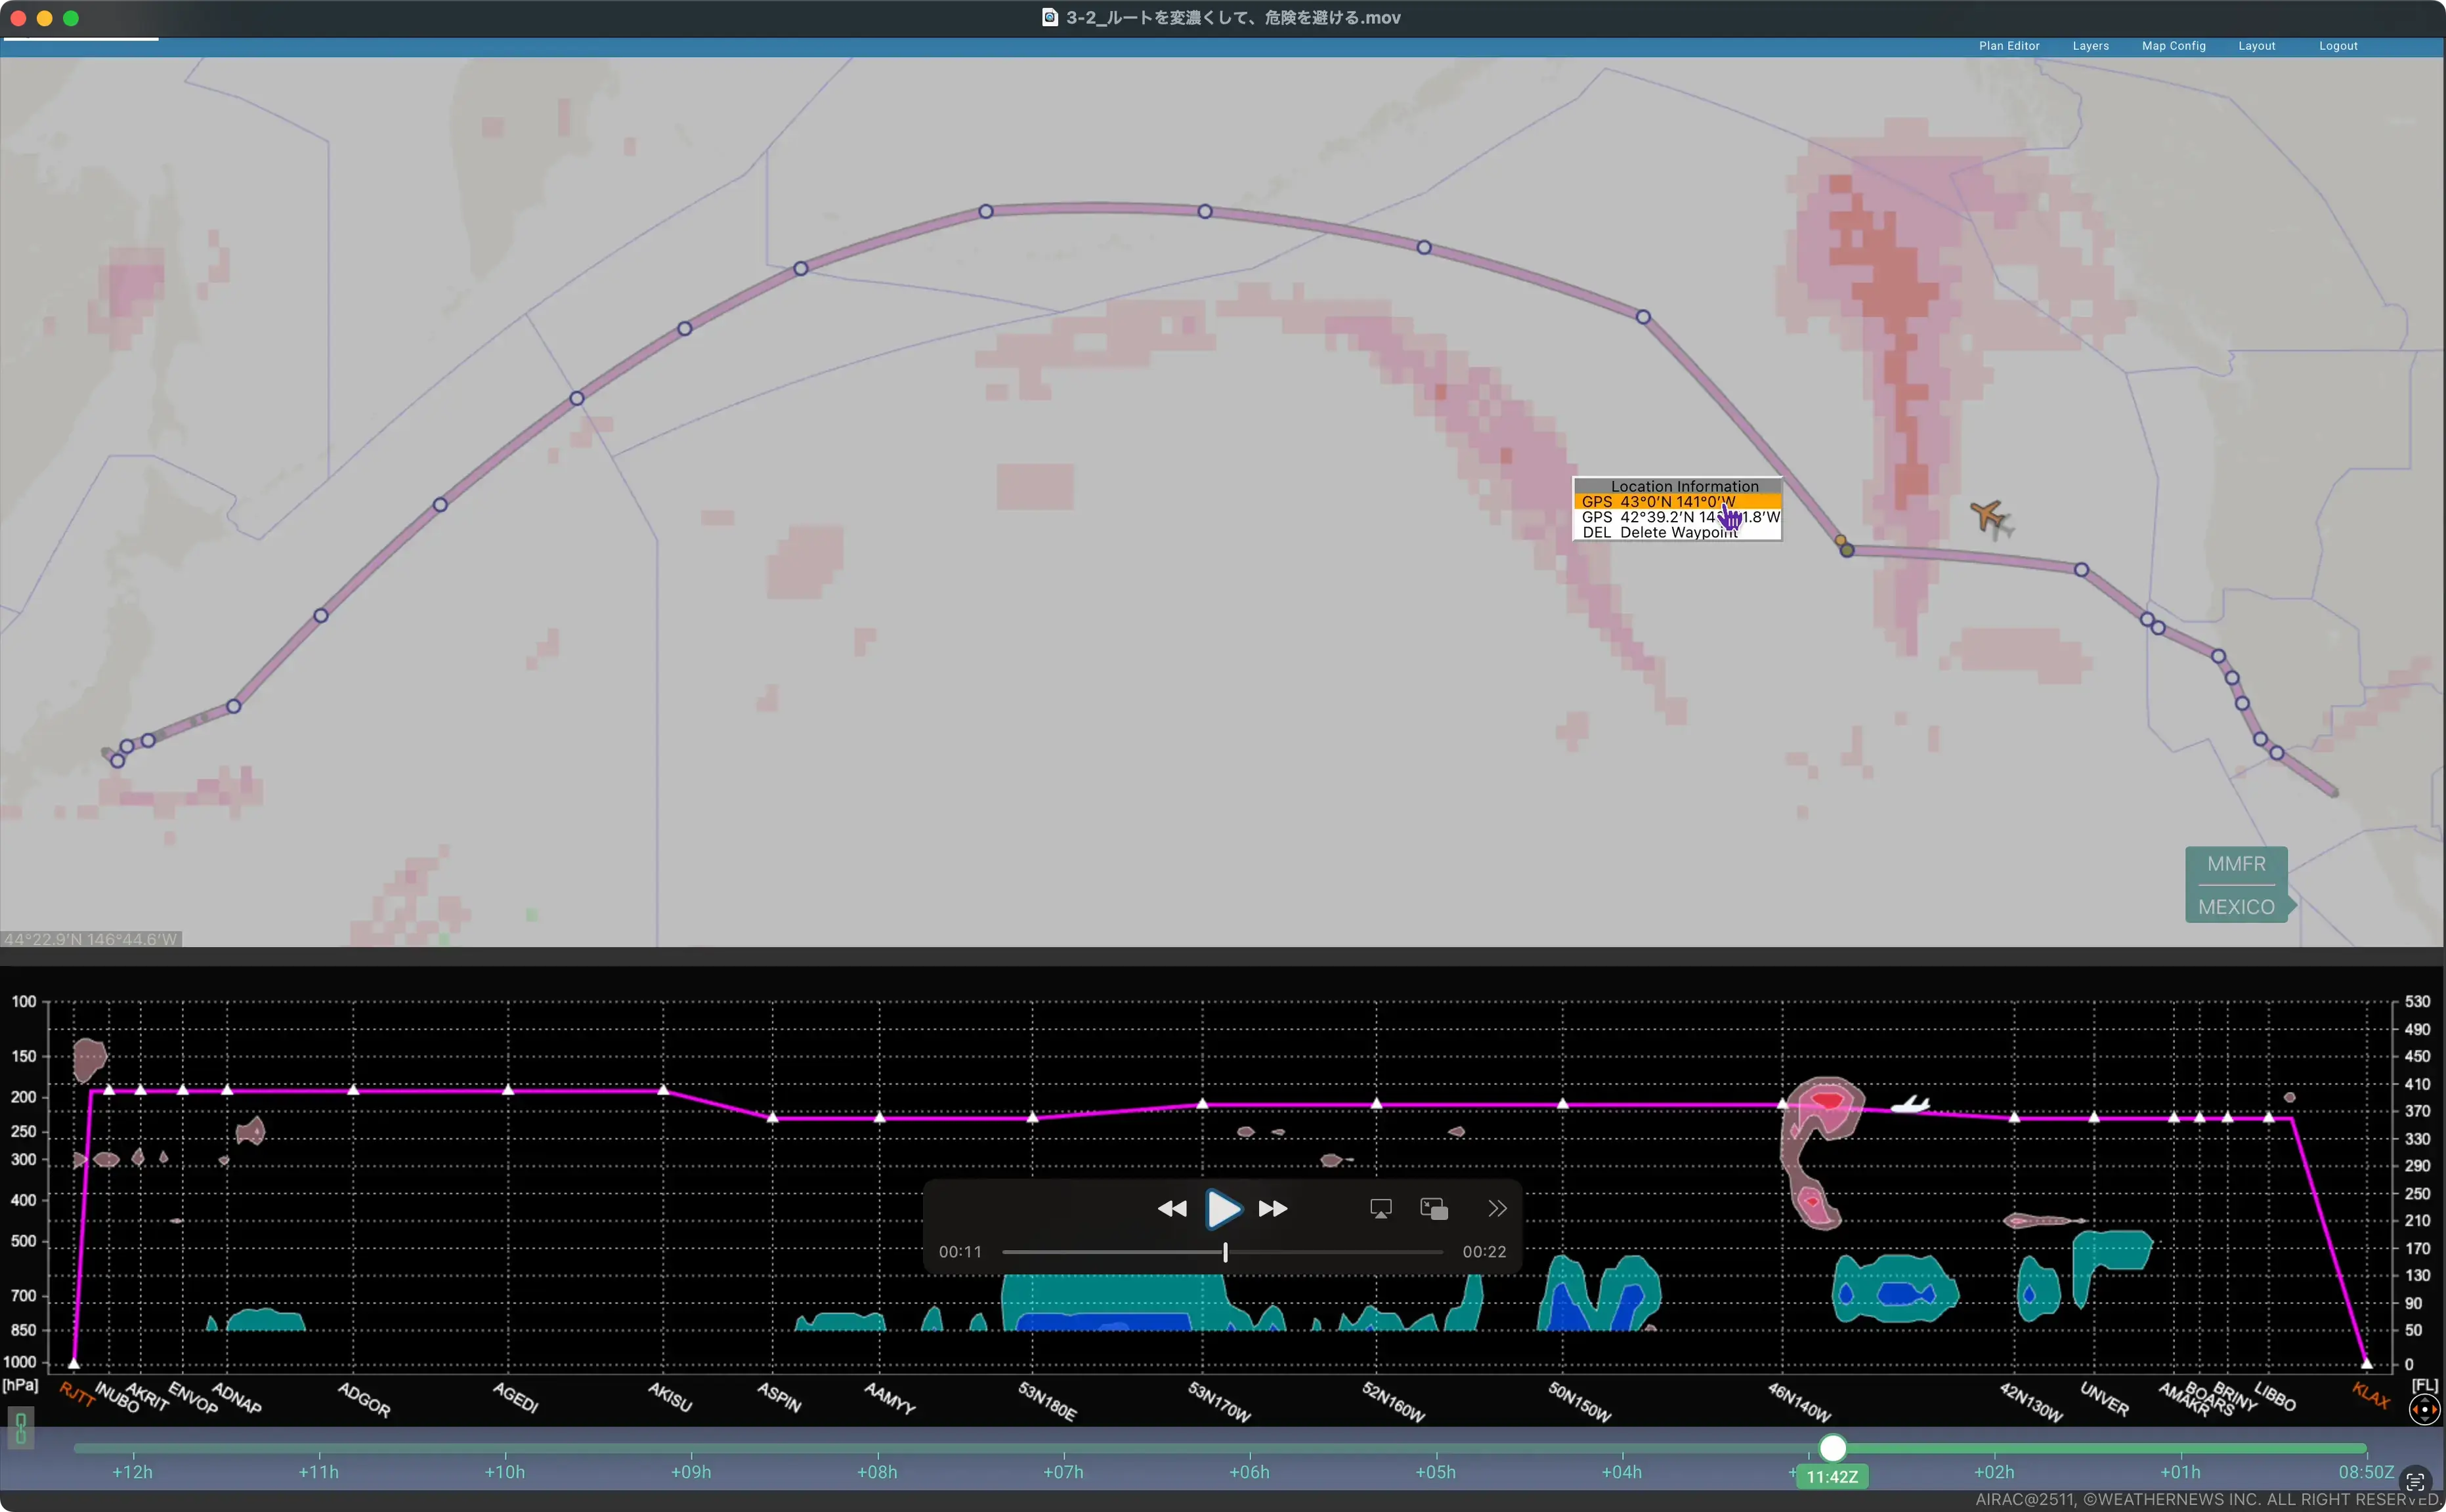Expand more player options double-chevron
2446x1512 pixels.
click(x=1497, y=1209)
